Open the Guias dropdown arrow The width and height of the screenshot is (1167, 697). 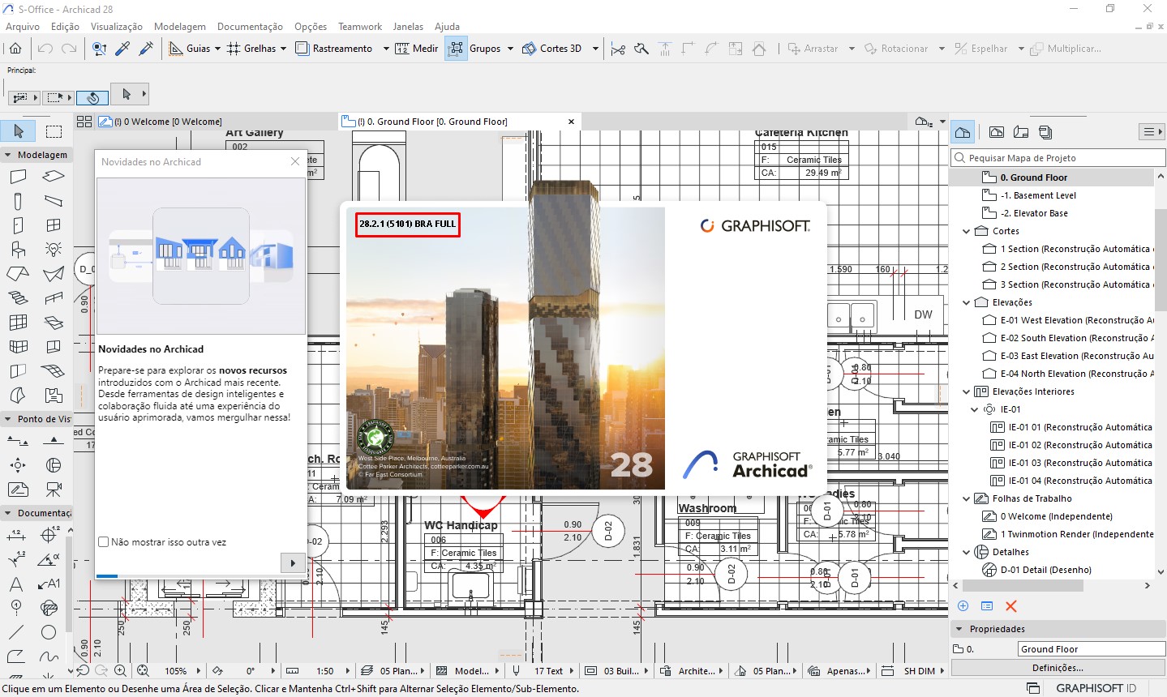pyautogui.click(x=217, y=49)
